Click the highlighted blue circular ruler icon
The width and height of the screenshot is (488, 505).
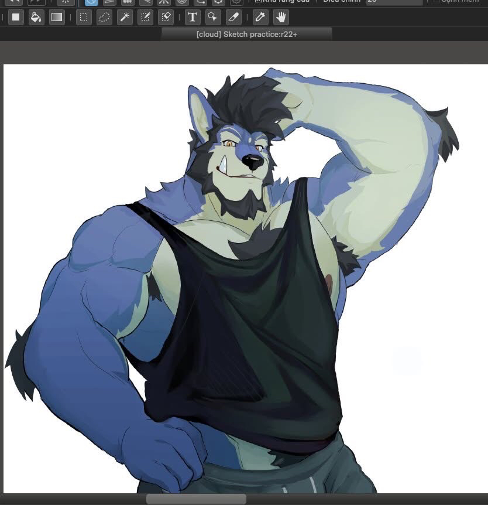(91, 2)
